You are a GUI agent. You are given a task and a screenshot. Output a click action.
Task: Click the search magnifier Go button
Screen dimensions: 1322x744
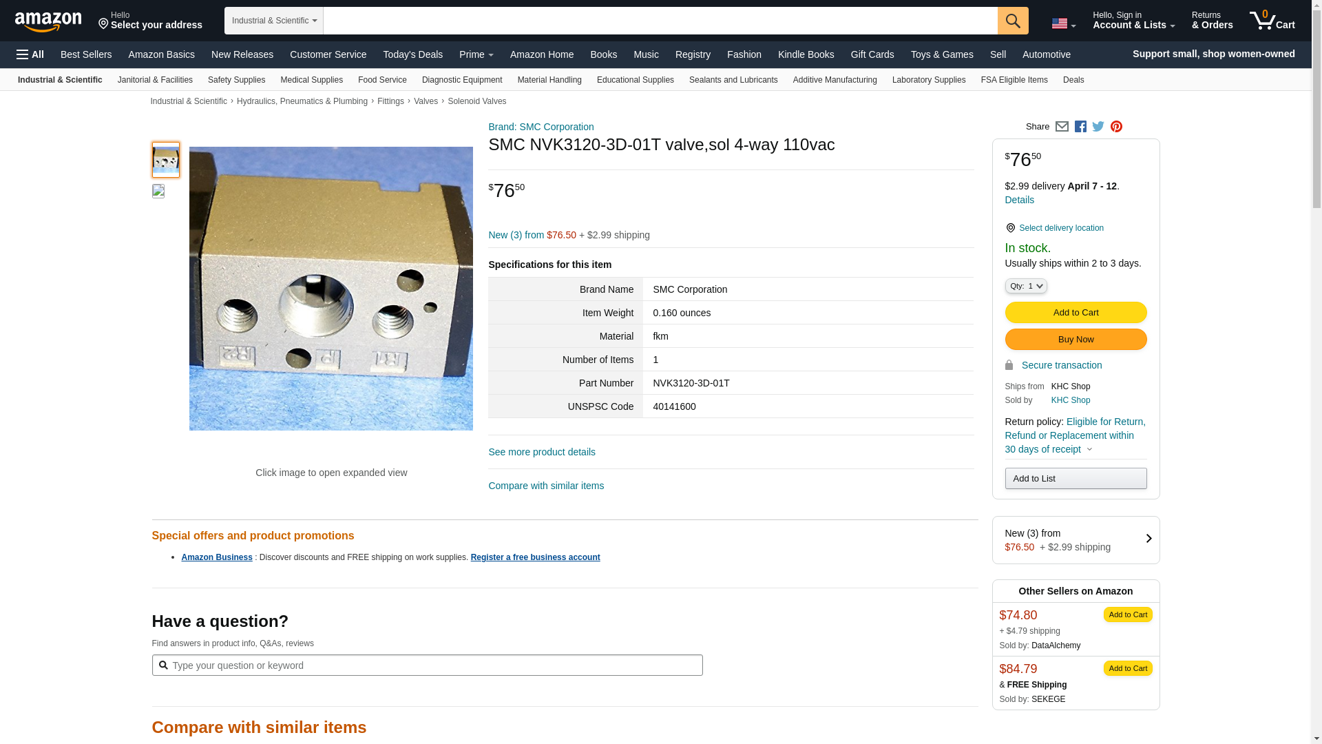click(1013, 21)
